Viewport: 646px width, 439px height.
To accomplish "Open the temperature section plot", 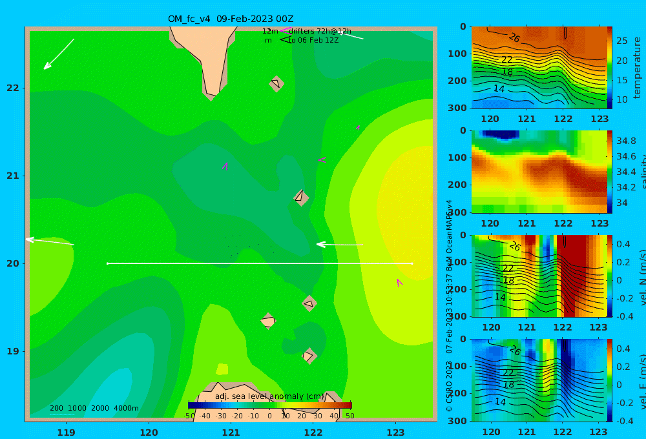I will coord(539,68).
